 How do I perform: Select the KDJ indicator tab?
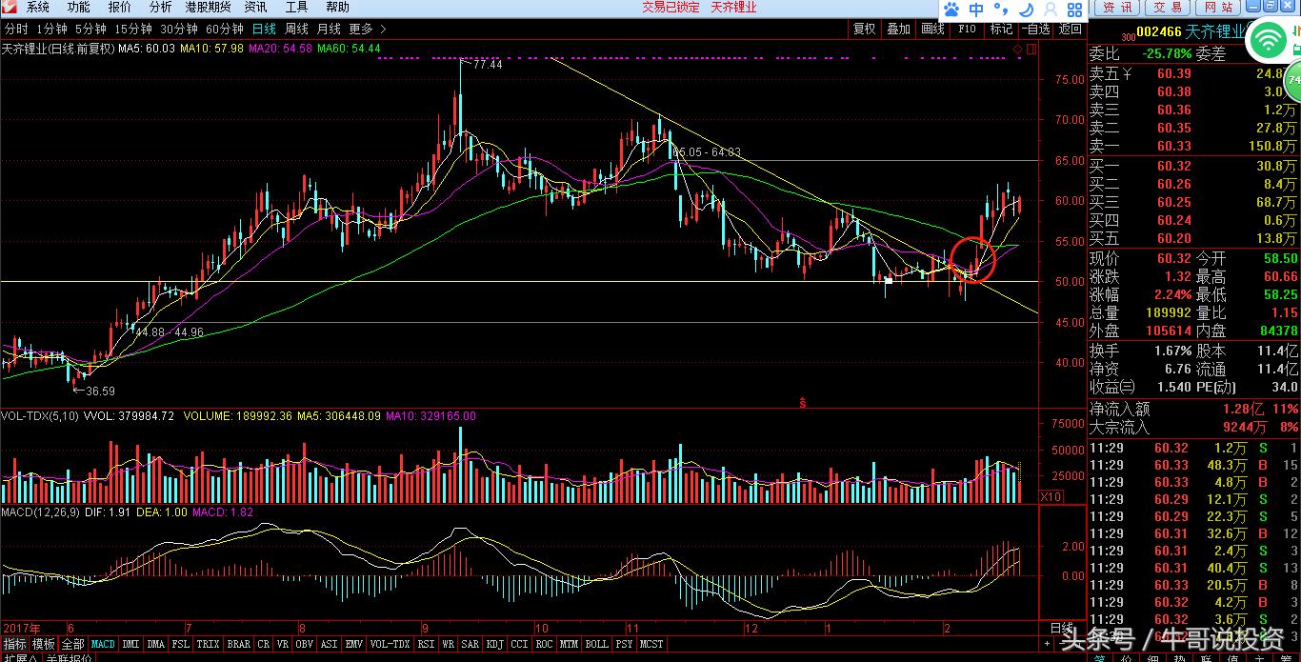coord(494,644)
